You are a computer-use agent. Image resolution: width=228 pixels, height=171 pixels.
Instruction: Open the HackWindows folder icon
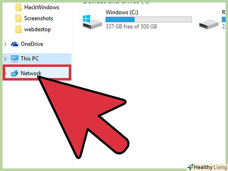click(x=18, y=7)
